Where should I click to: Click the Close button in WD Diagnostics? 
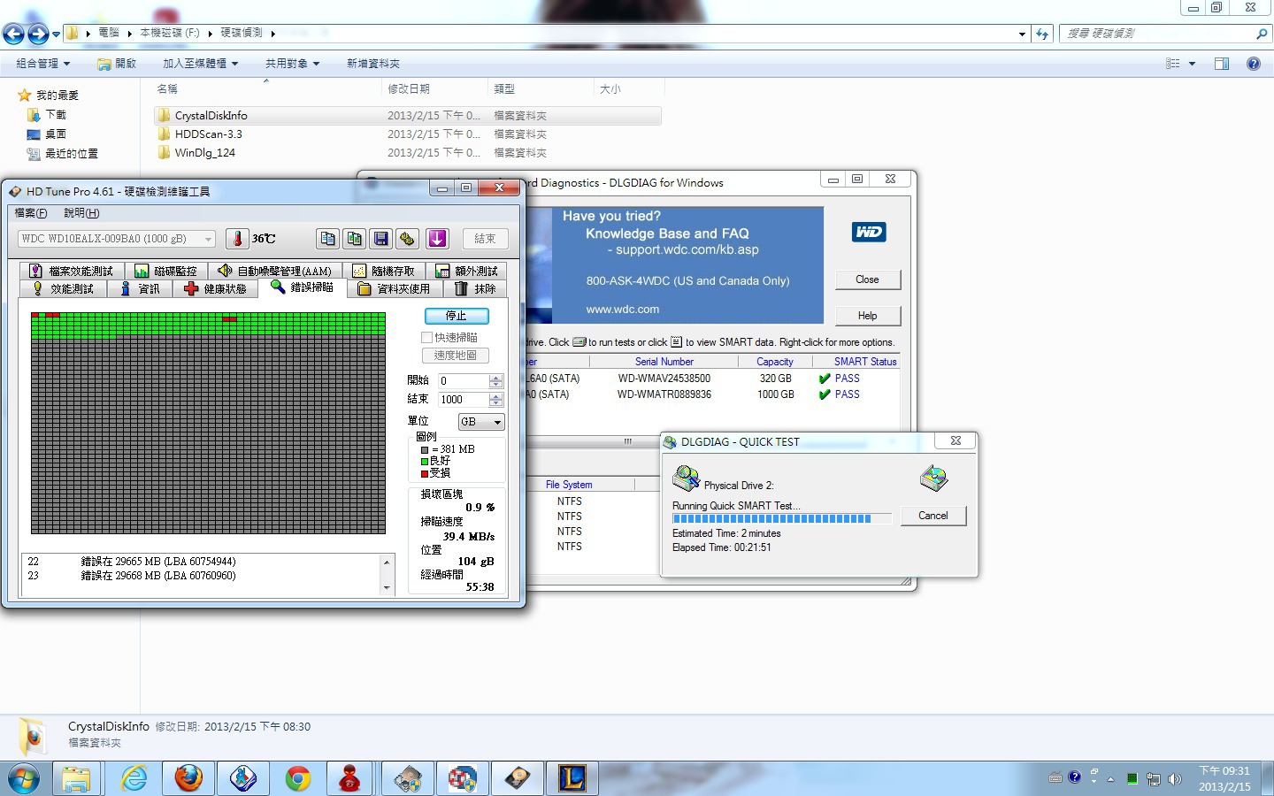pyautogui.click(x=867, y=279)
